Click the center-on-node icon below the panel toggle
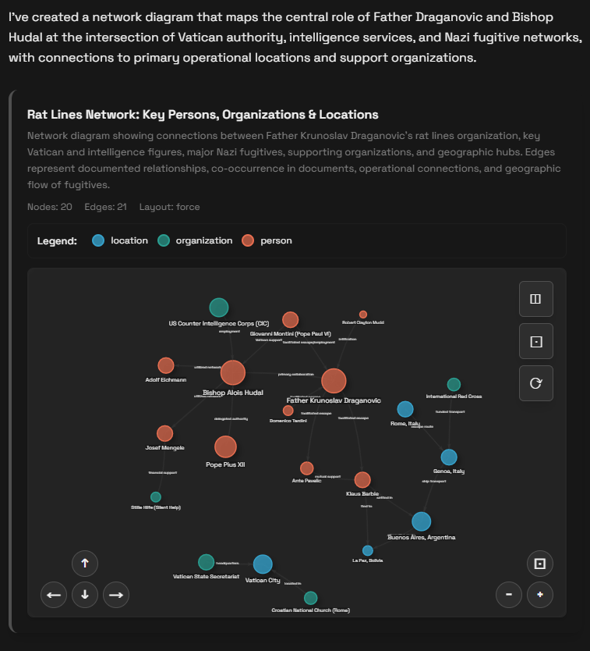The width and height of the screenshot is (590, 651). coord(535,341)
